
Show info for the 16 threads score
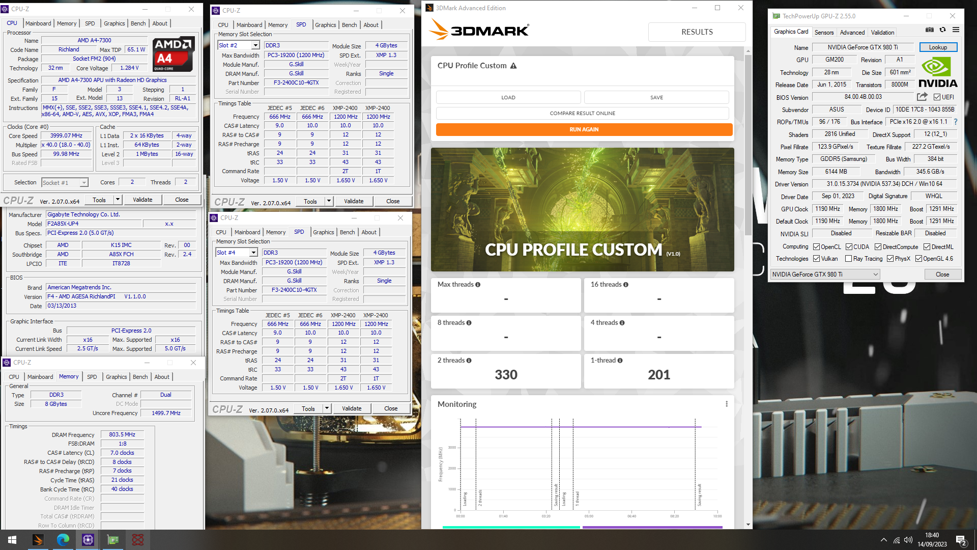pos(626,285)
